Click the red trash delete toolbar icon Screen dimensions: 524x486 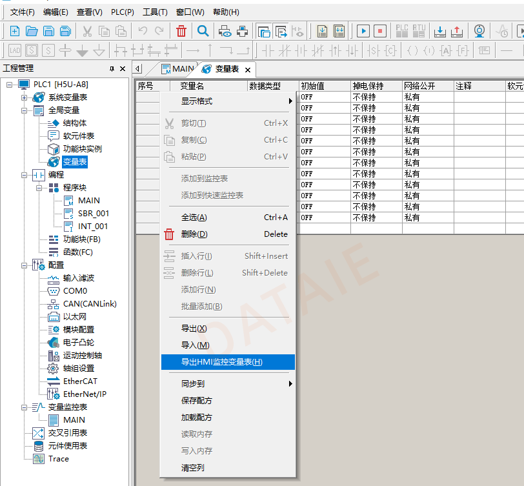coord(181,31)
